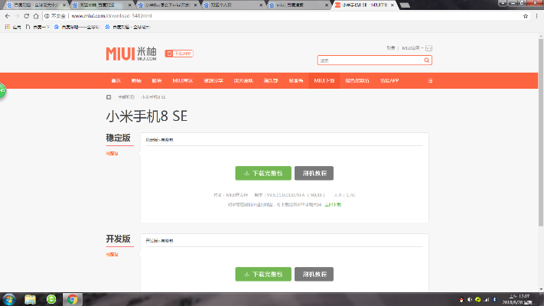Click the search magnifier icon in the search box
Viewport: 544px width, 306px height.
(427, 60)
